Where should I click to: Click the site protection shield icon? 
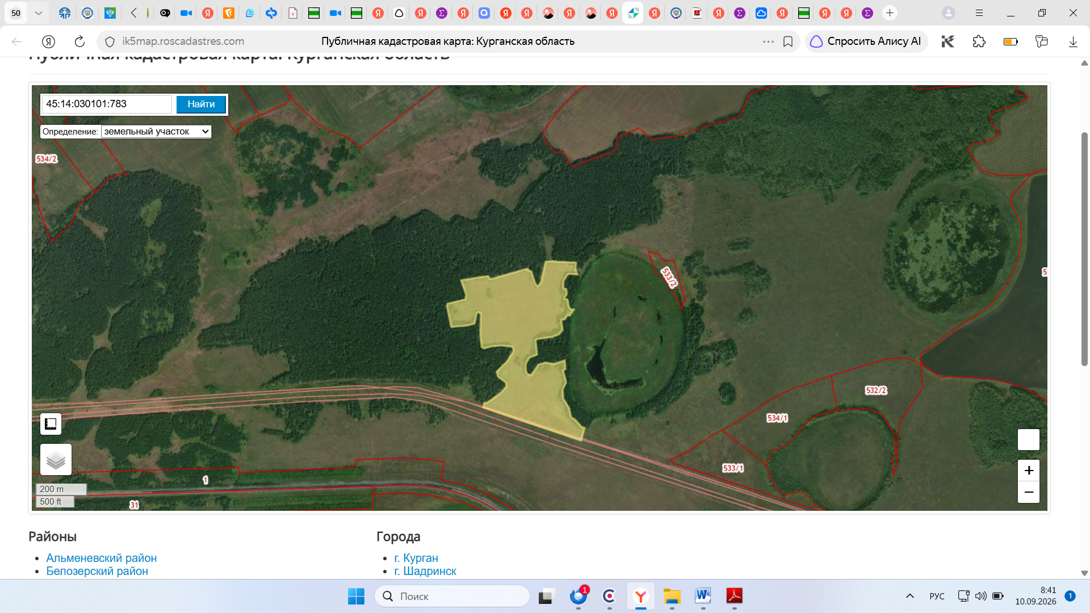point(110,41)
